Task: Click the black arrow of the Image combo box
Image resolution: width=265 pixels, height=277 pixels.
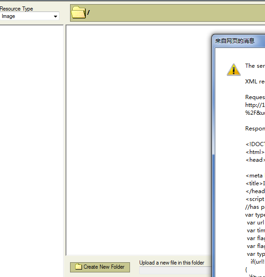Action: pyautogui.click(x=55, y=17)
